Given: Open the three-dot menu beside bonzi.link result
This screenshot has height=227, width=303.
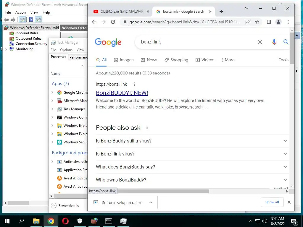Looking at the screenshot, I should tap(134, 84).
